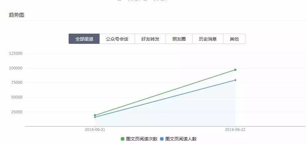Image resolution: width=307 pixels, height=144 pixels.
Task: Open the 好友转发 channel tab
Action: 150,39
